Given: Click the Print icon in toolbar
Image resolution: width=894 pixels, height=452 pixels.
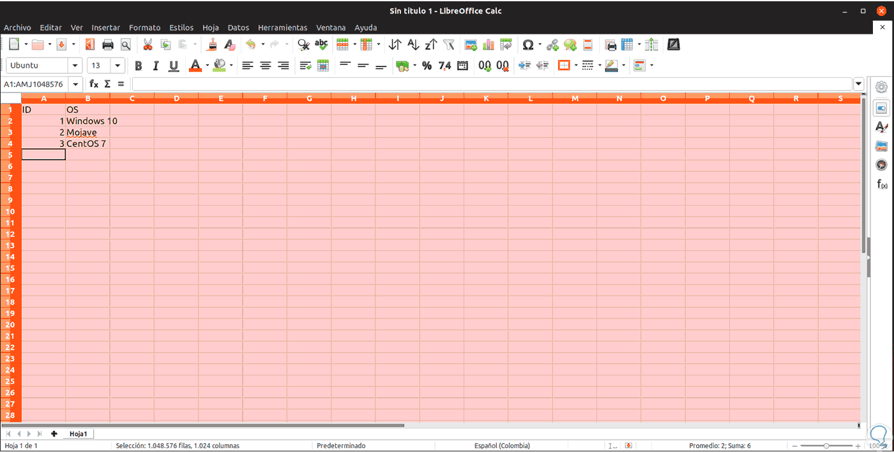Looking at the screenshot, I should [108, 45].
